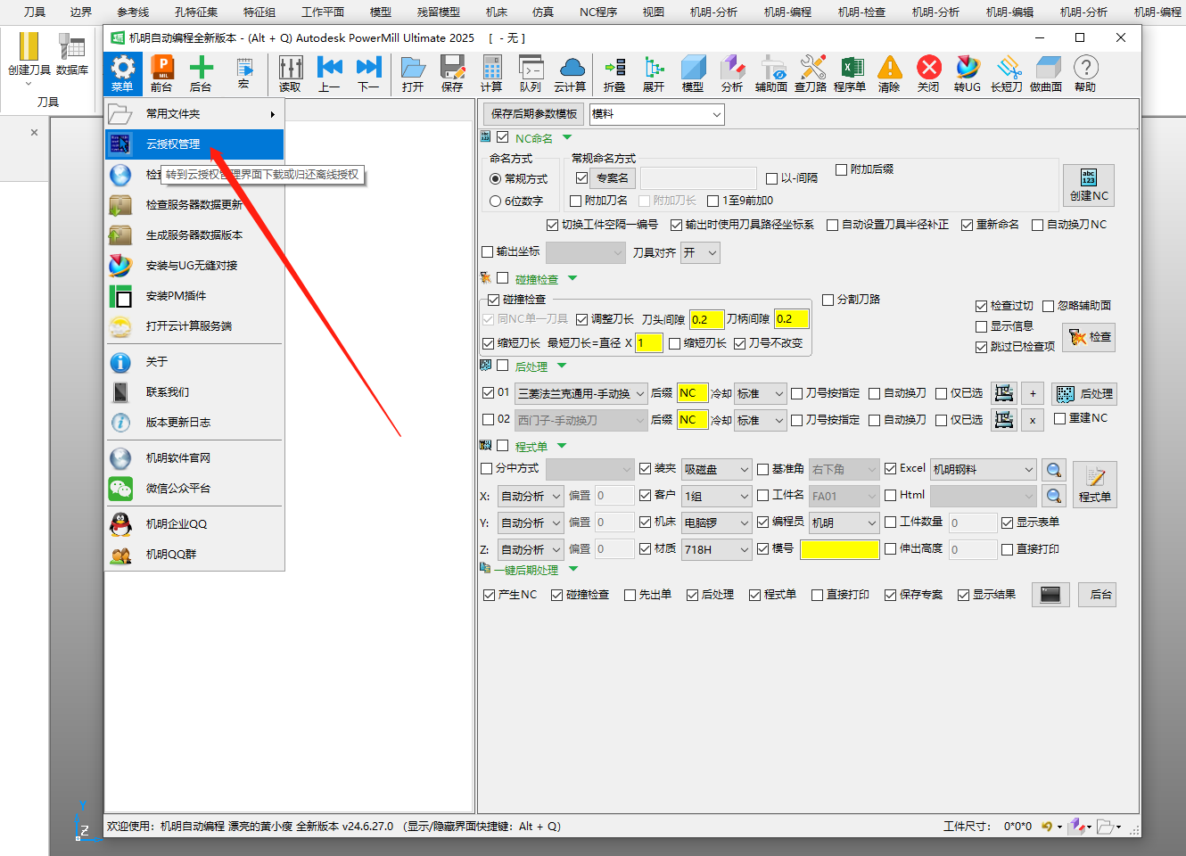Viewport: 1186px width, 856px height.
Task: Click the 模型 cube icon
Action: tap(693, 73)
